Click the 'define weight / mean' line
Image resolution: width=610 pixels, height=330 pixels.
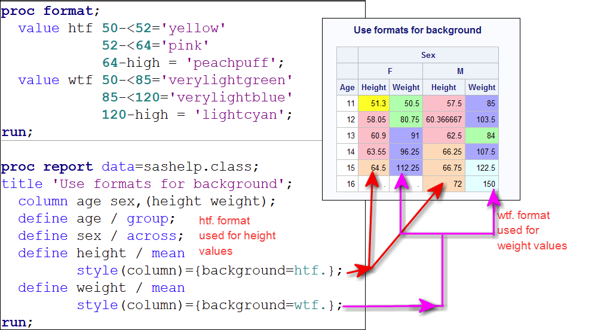click(x=101, y=288)
